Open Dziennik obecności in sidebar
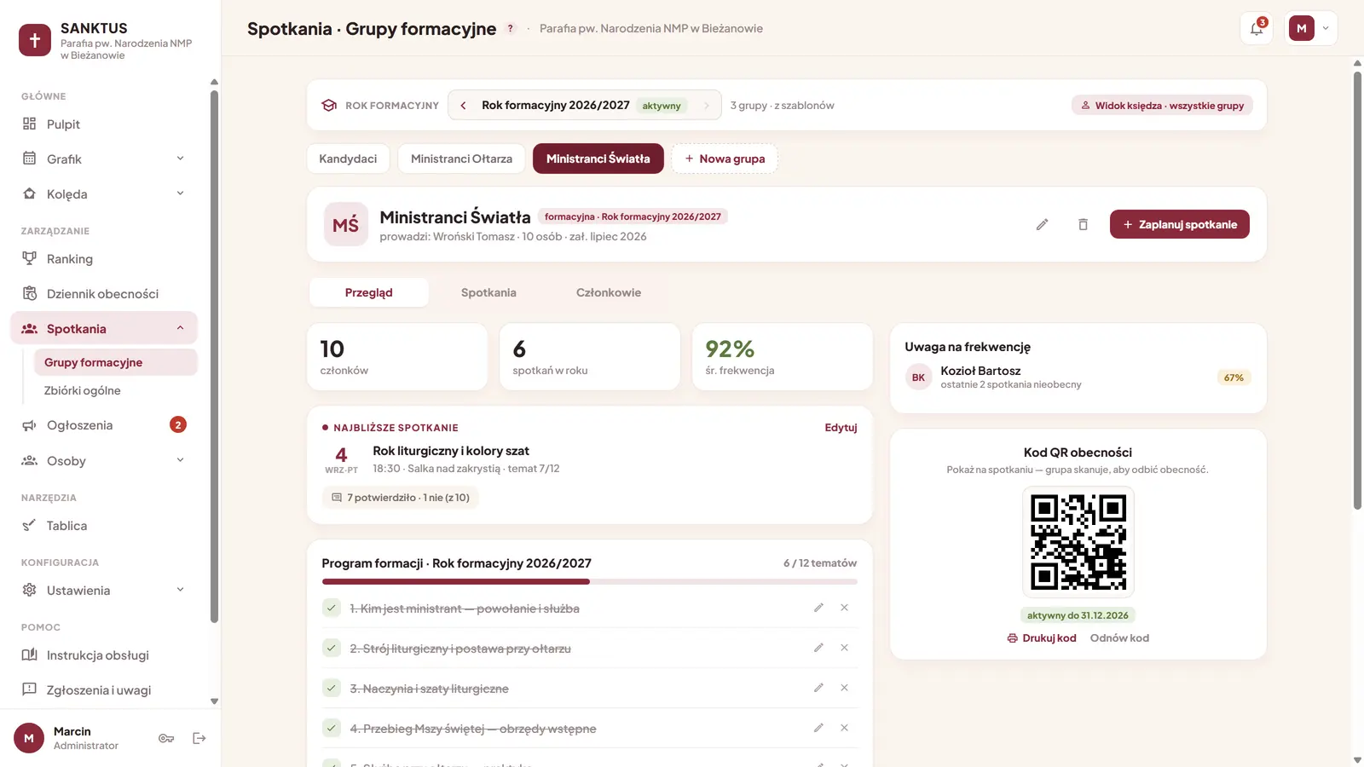This screenshot has width=1364, height=767. tap(104, 294)
